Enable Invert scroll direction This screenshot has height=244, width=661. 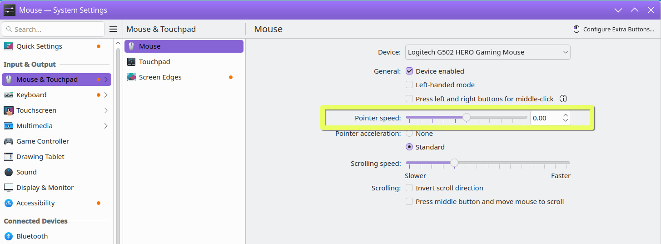(x=409, y=188)
